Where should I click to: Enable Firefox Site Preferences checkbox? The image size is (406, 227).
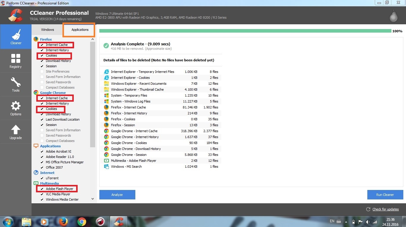coord(42,72)
